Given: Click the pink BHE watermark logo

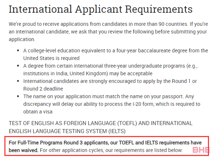Looking at the screenshot, I should (x=201, y=150).
